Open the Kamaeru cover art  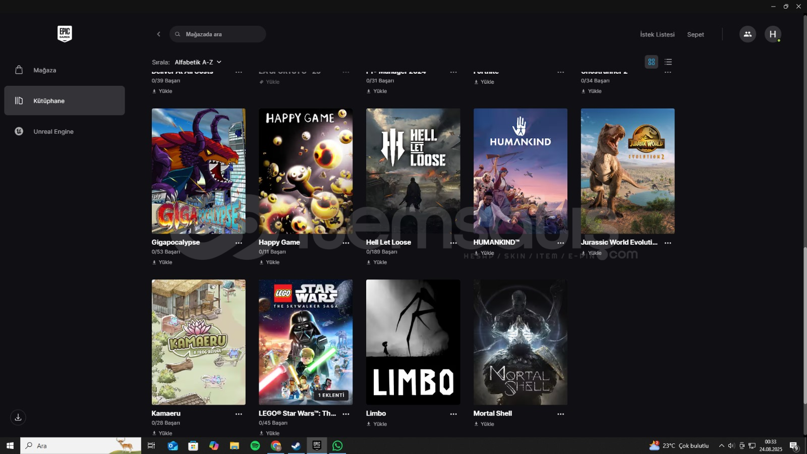tap(199, 342)
